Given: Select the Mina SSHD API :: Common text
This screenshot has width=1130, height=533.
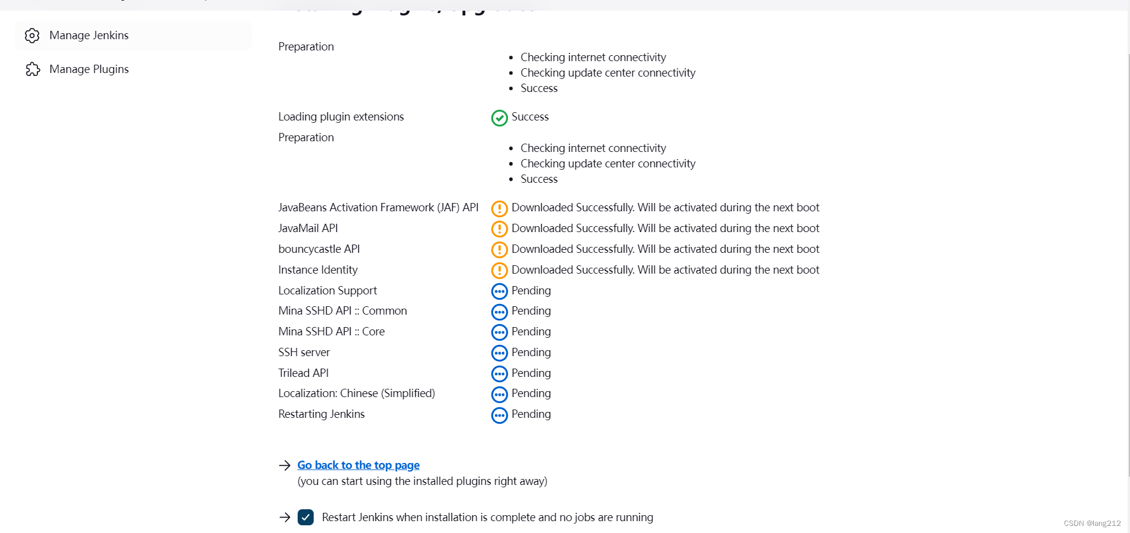Looking at the screenshot, I should point(343,311).
